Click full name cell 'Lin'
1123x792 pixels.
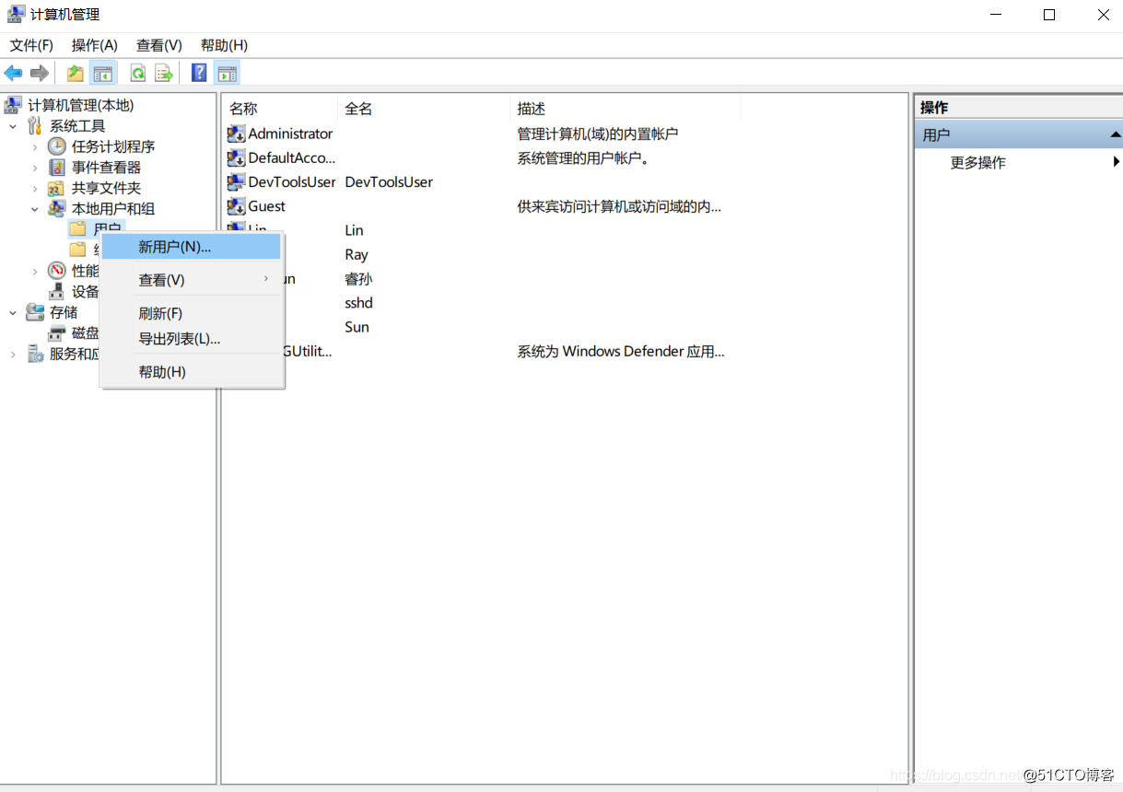point(354,230)
